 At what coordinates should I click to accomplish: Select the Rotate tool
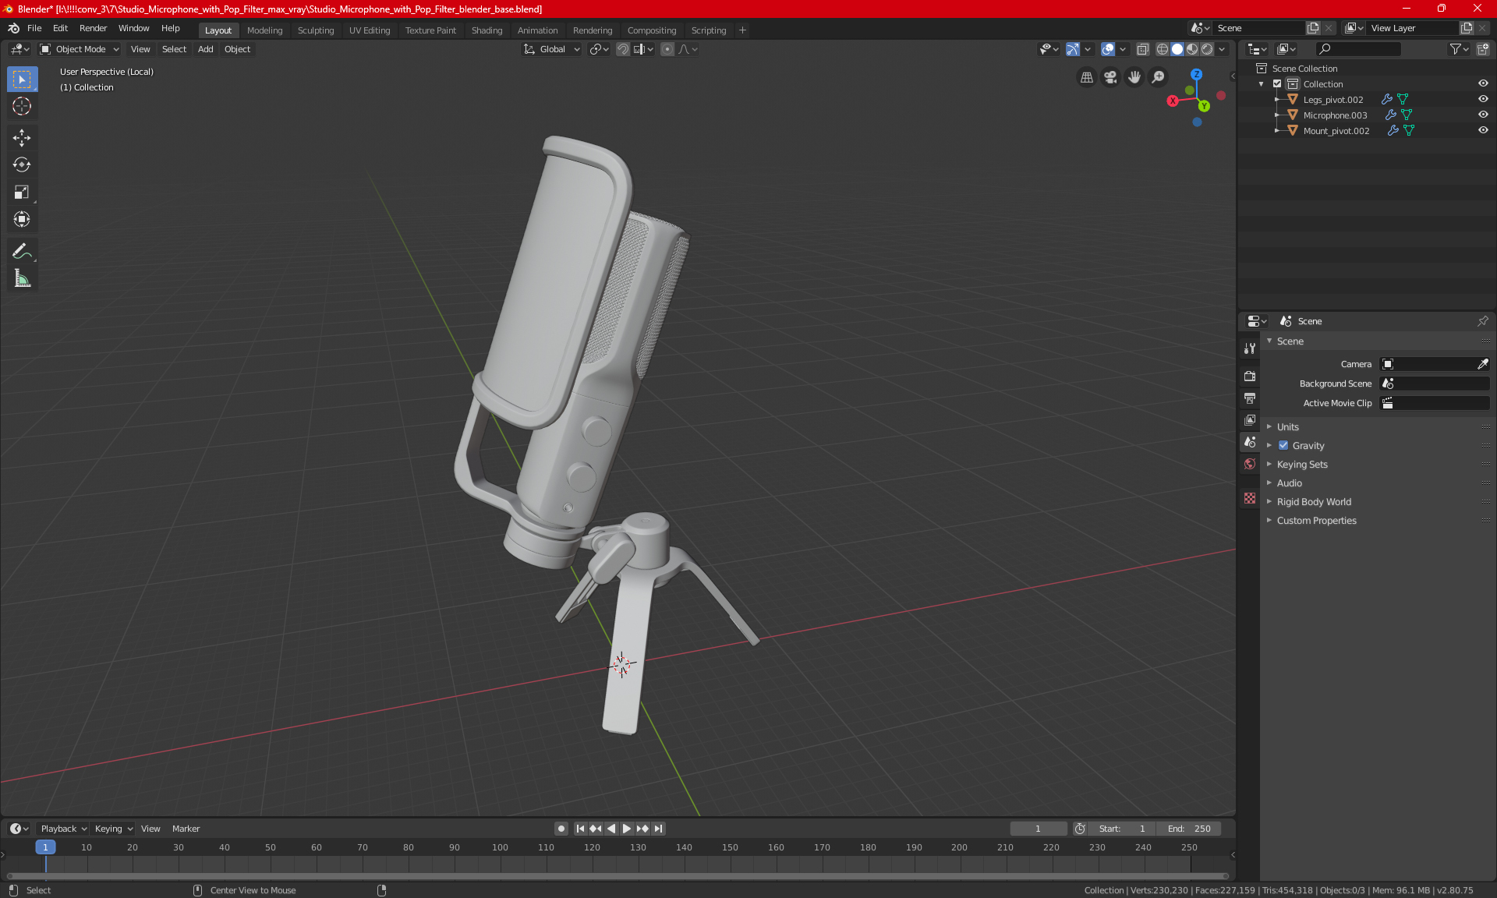(x=22, y=164)
